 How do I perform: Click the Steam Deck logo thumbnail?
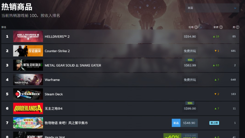pos(28,94)
